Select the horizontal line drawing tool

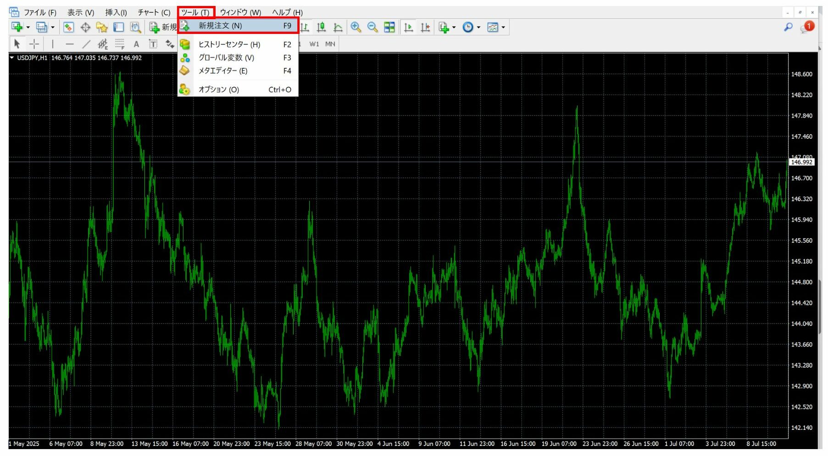pos(70,44)
